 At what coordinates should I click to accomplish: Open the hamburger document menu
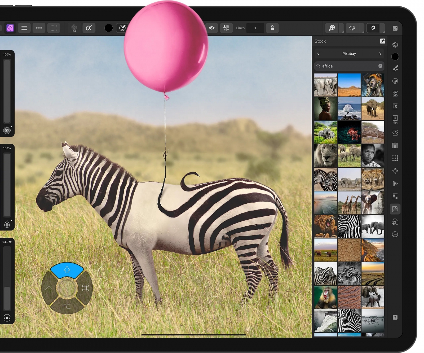(x=24, y=28)
